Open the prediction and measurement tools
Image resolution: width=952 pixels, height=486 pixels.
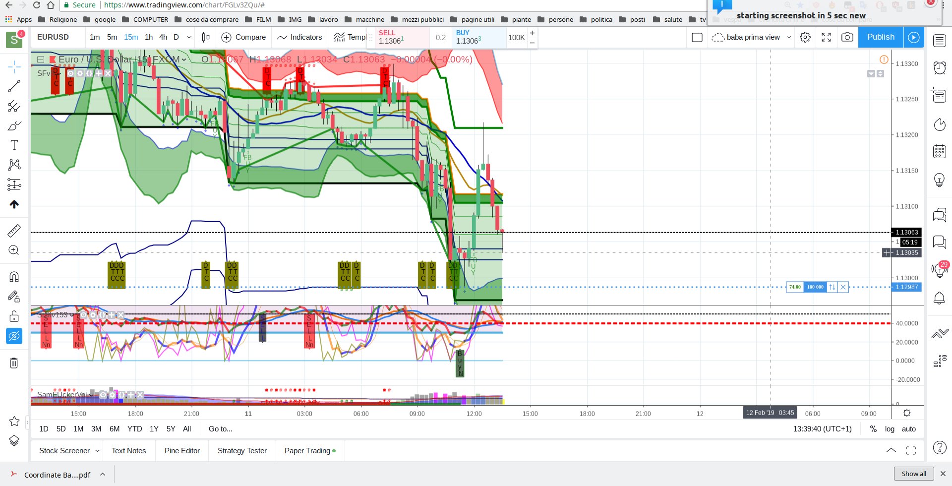tap(14, 184)
